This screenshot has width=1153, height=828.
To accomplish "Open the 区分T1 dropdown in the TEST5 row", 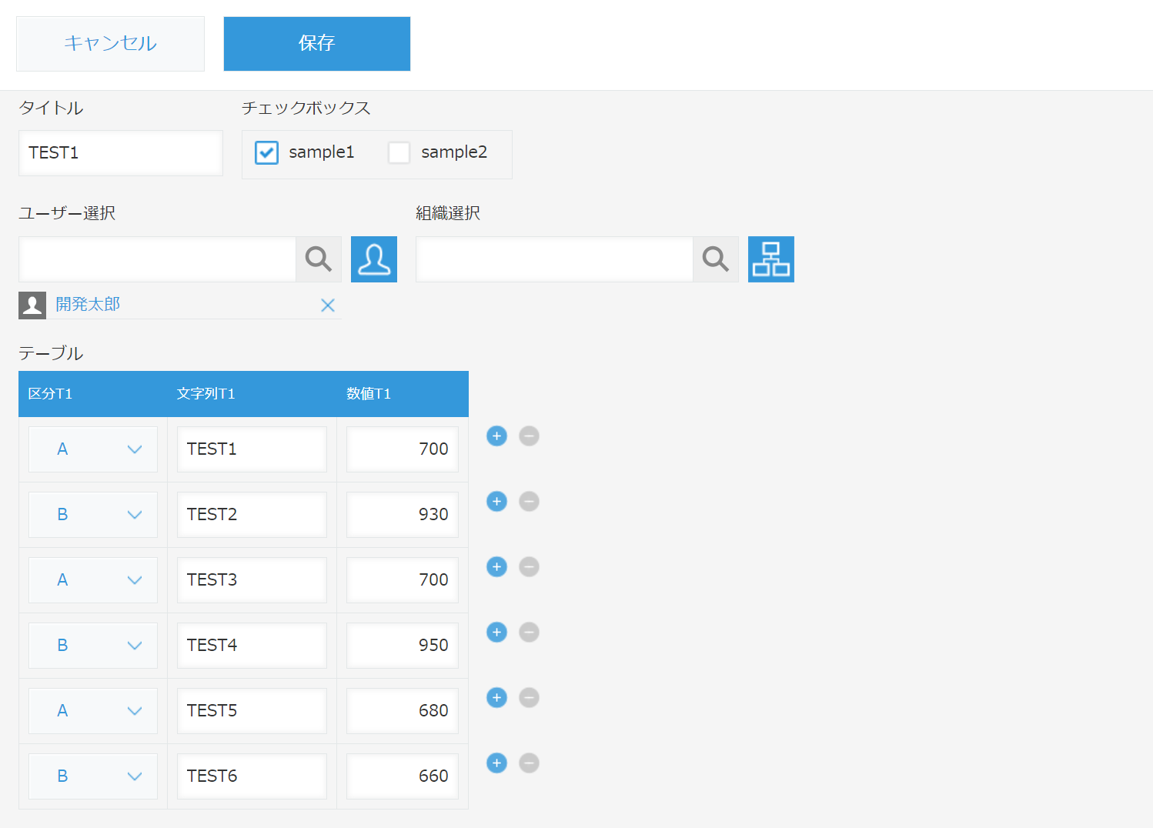I will pos(93,711).
